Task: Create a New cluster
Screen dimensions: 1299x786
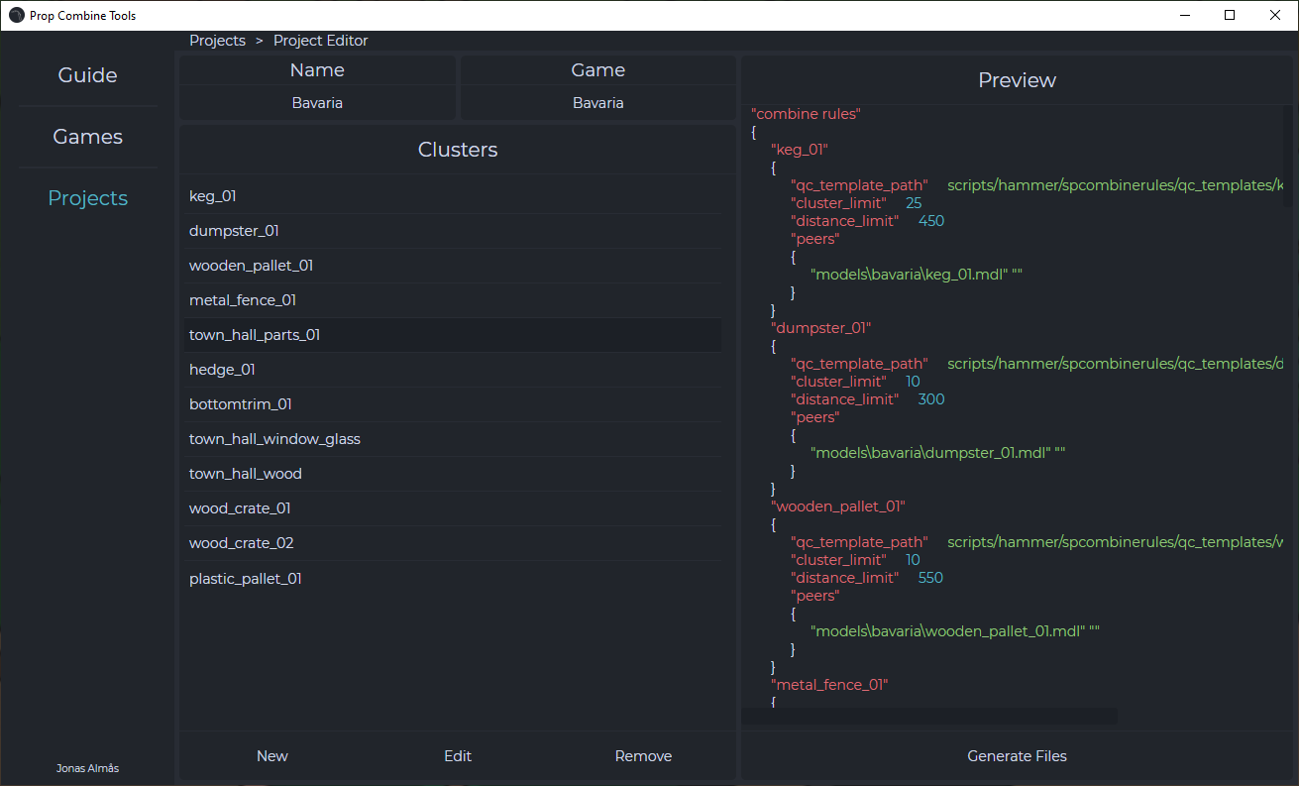Action: [x=272, y=756]
